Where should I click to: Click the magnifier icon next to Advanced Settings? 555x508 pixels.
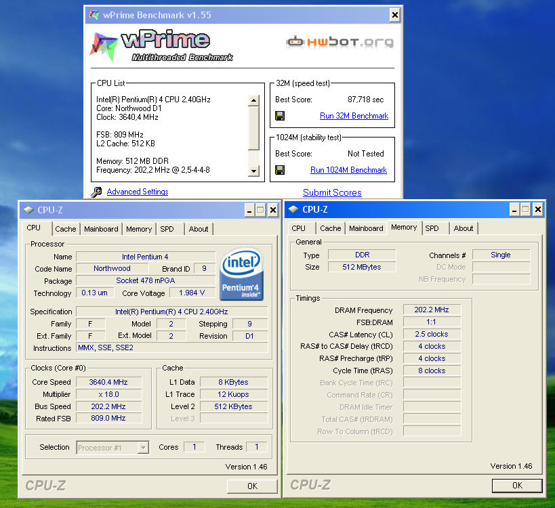click(96, 192)
